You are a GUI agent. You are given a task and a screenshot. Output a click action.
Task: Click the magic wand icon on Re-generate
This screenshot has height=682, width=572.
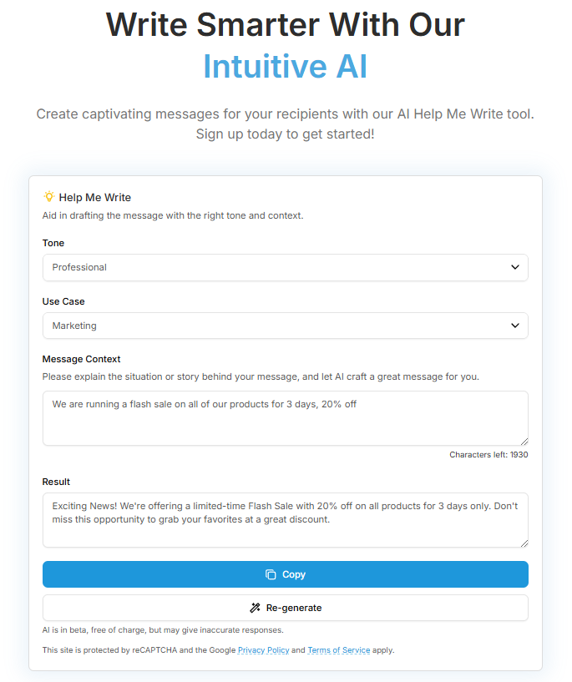[x=255, y=608]
